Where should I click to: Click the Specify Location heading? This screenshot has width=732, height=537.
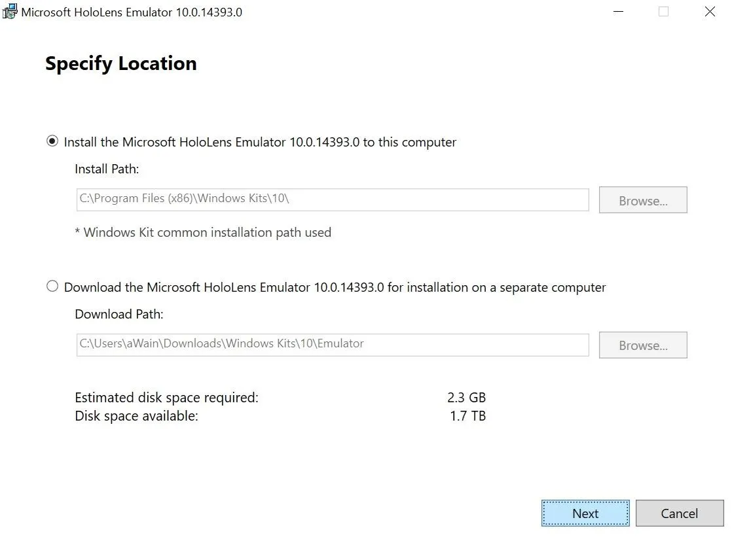[121, 63]
